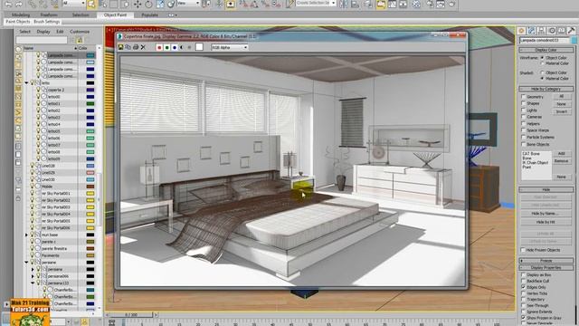The image size is (579, 326).
Task: Switch to the Modeling ribbon tab
Action: point(21,15)
